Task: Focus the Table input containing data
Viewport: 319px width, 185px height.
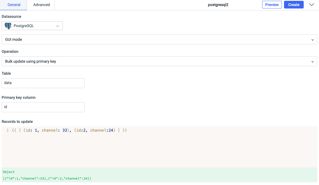Action: tap(43, 83)
